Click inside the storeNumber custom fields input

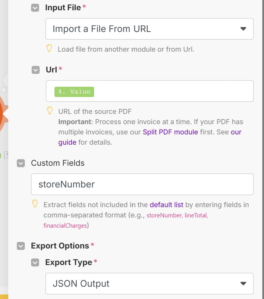tap(143, 184)
